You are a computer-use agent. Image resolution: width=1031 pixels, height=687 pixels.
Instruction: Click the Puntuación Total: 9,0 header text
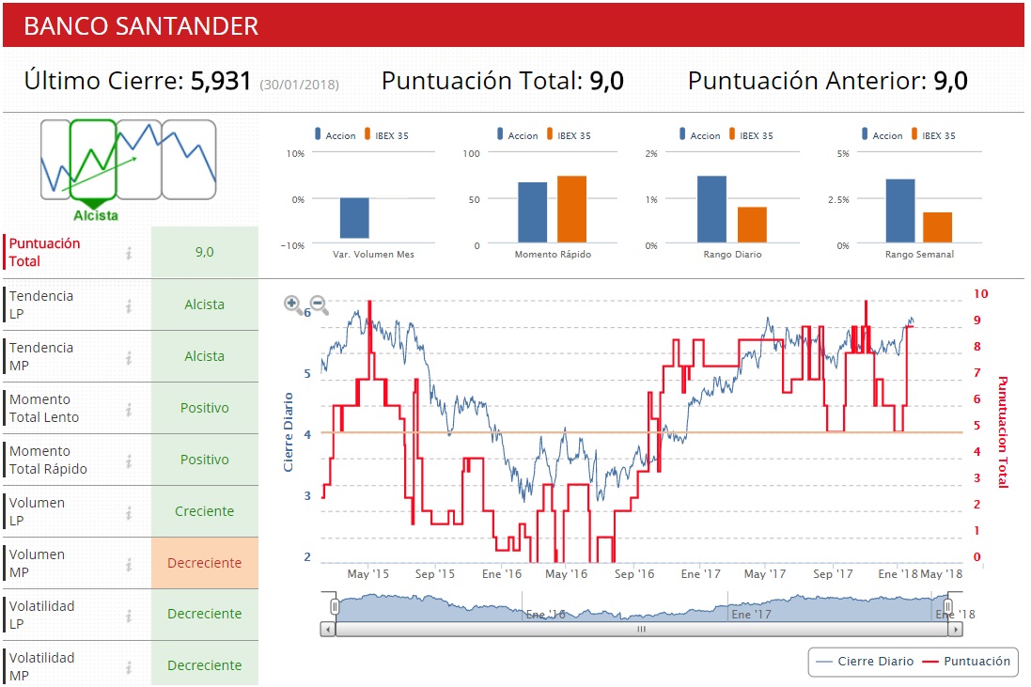(x=503, y=81)
